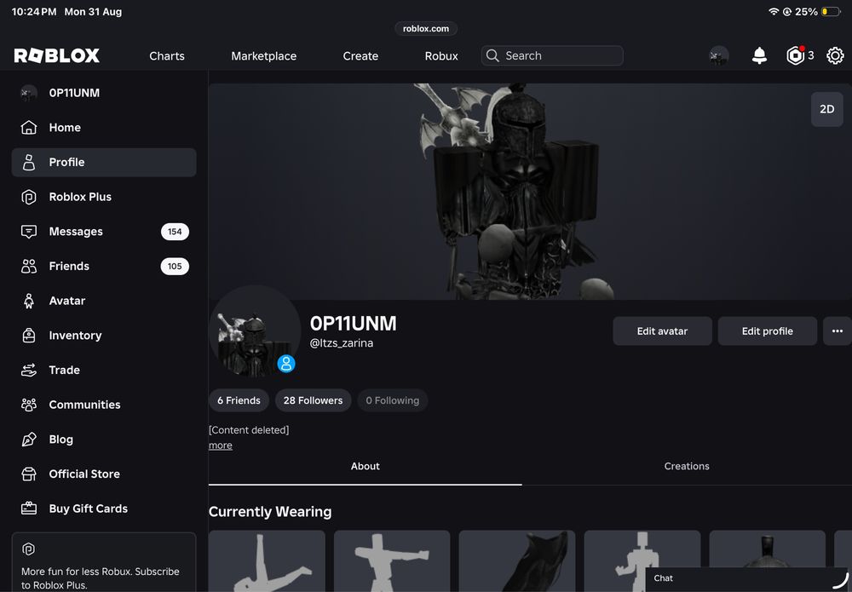The height and width of the screenshot is (592, 852).
Task: Click the Home house icon in sidebar
Action: pos(29,128)
